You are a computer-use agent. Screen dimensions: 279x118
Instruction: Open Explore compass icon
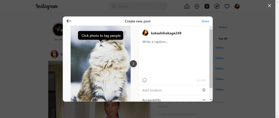pos(217,7)
